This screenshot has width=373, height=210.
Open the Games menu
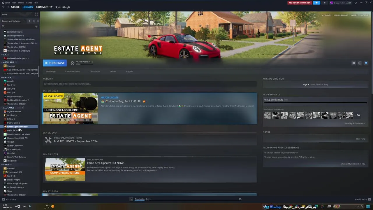29,3
